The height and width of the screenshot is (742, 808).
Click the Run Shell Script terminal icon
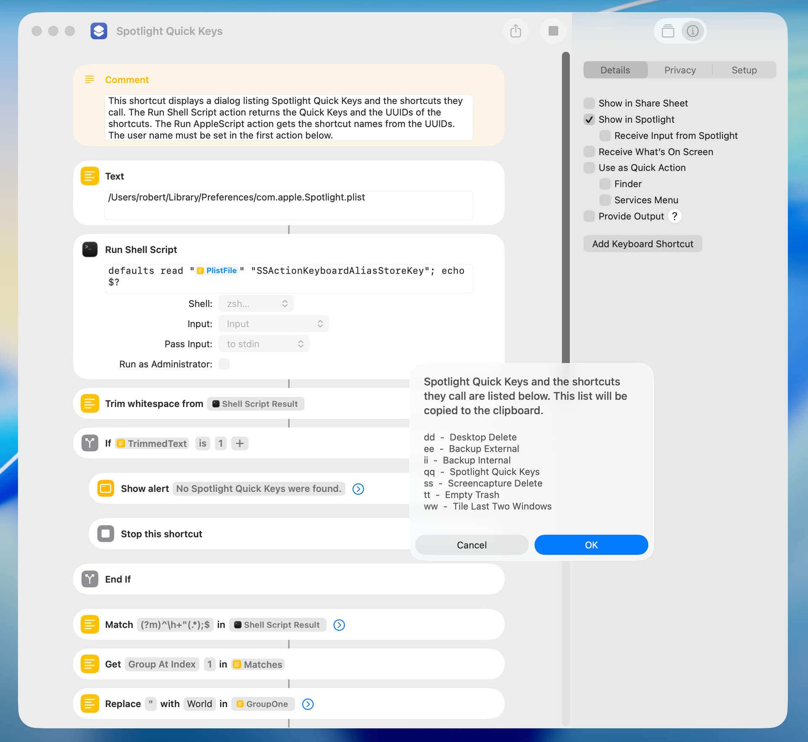tap(90, 250)
